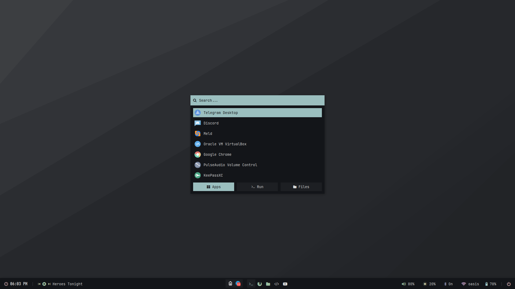This screenshot has width=515, height=289.
Task: Open Firefox from the bar
Action: coord(260,284)
